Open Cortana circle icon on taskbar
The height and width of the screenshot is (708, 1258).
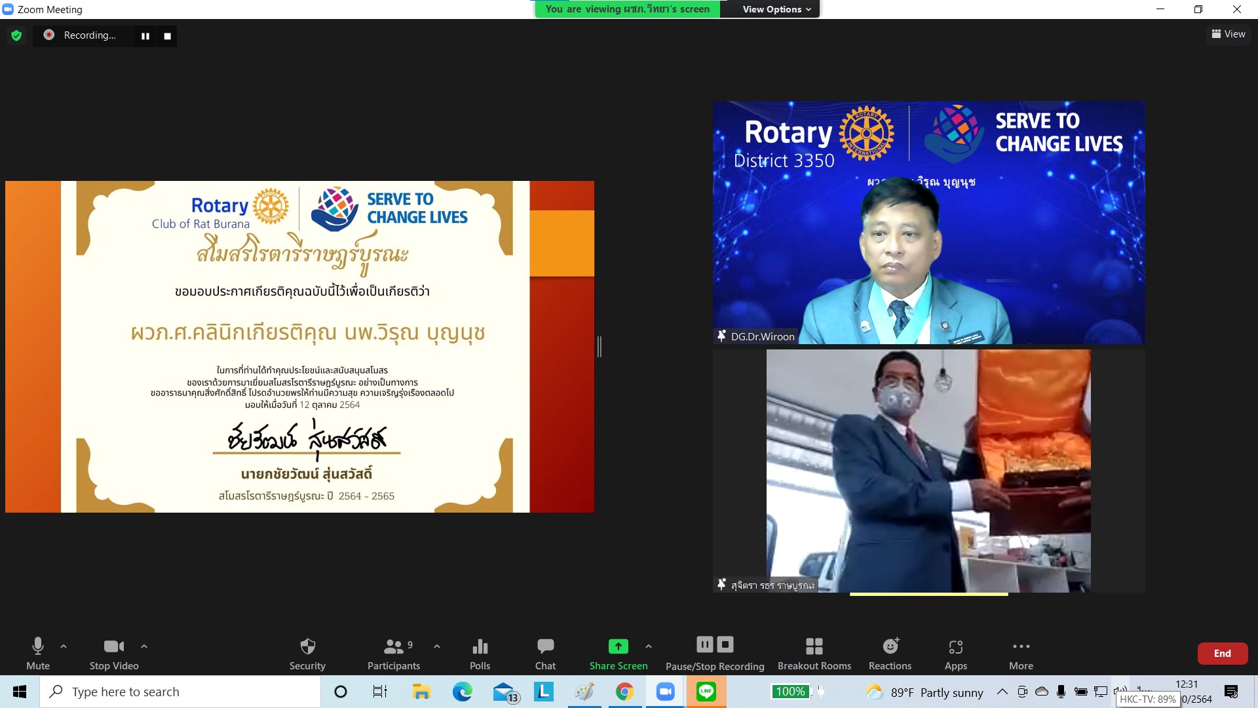click(x=341, y=692)
